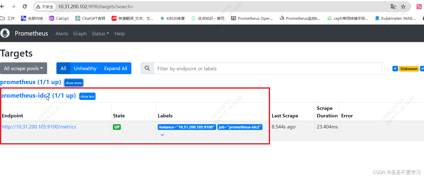
Task: Open the All scrape pools dropdown
Action: (24, 68)
